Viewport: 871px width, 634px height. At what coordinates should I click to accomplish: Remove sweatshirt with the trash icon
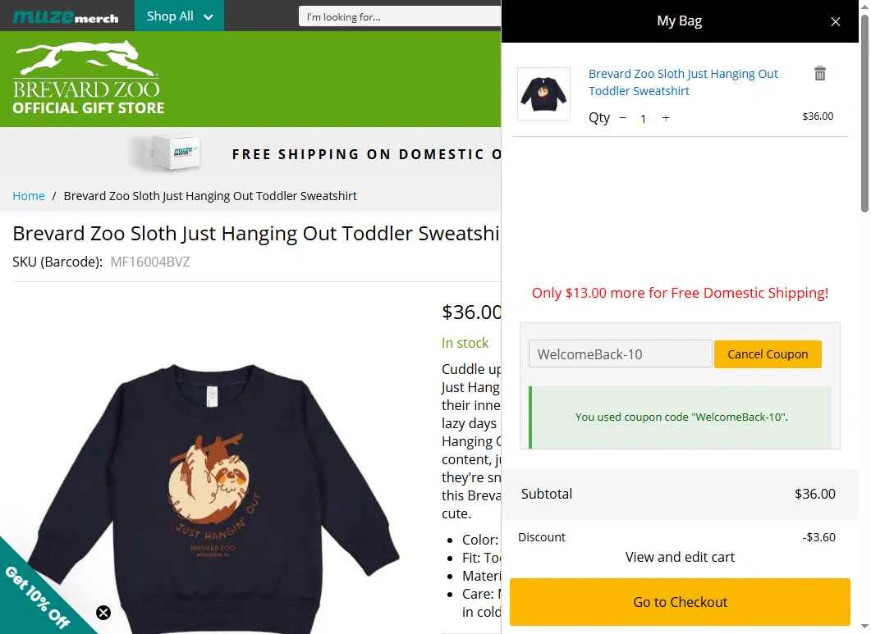click(x=819, y=74)
